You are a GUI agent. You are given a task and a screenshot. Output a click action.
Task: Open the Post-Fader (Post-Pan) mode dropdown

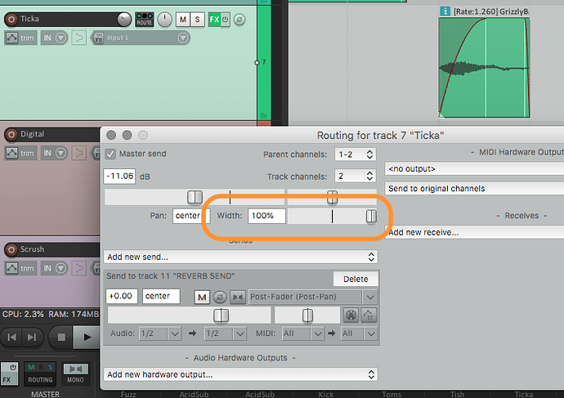(313, 297)
